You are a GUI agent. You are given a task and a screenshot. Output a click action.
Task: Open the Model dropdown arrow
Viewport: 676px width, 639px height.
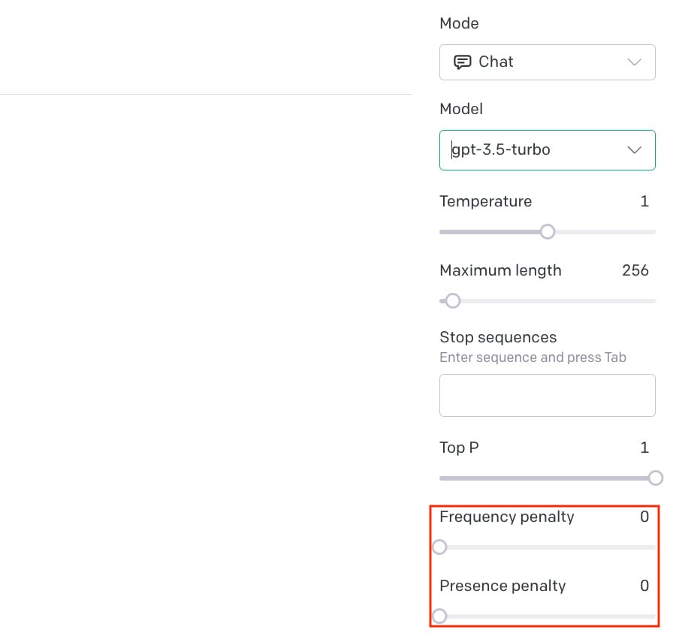634,150
